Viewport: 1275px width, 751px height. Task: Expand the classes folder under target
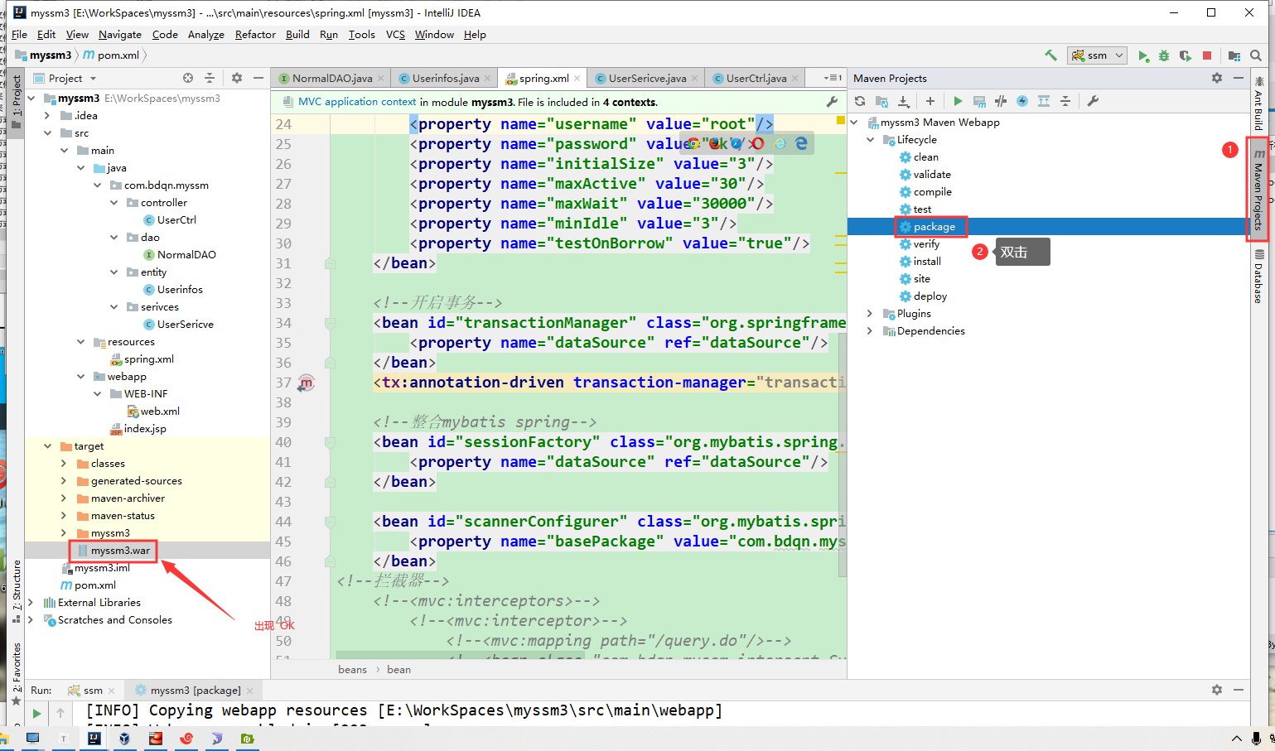coord(64,464)
